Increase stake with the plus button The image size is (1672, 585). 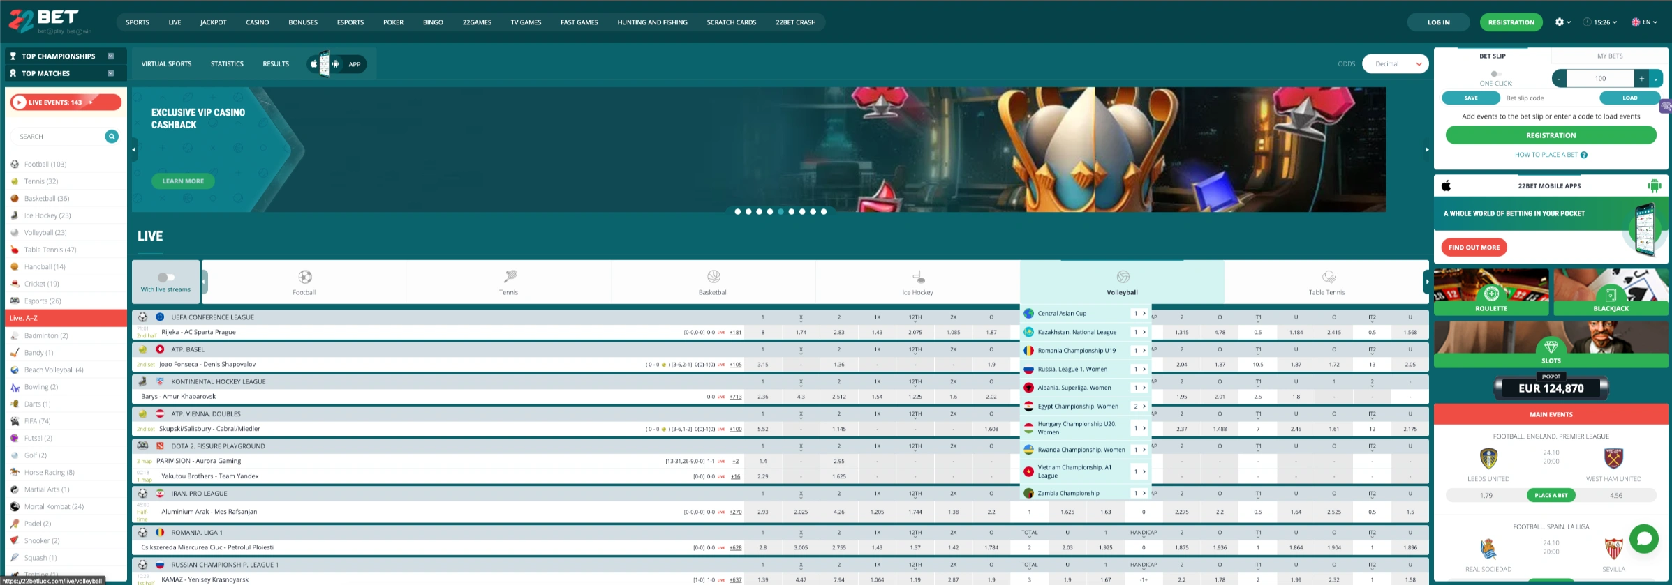1642,79
